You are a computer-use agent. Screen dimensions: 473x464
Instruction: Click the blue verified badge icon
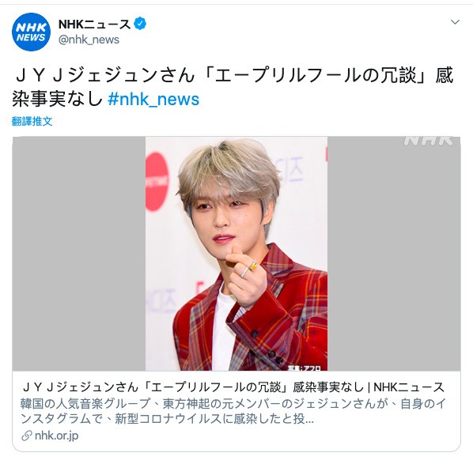(140, 24)
